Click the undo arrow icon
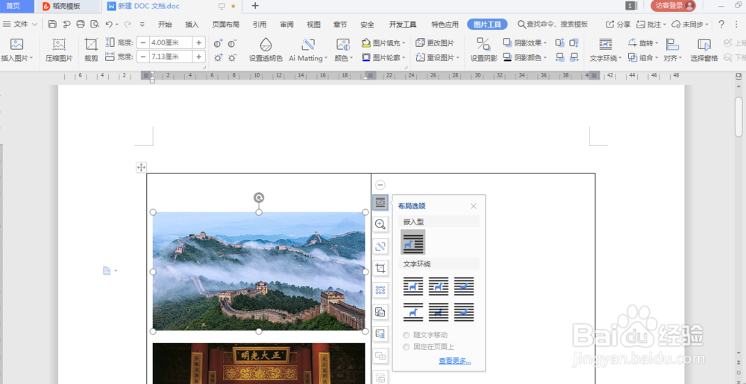This screenshot has height=384, width=746. click(109, 25)
